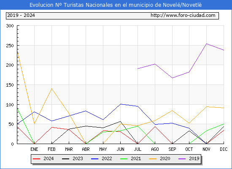Click the black 2023 legend color swatch
Screen dimensions: 232x169
[x=65, y=159]
